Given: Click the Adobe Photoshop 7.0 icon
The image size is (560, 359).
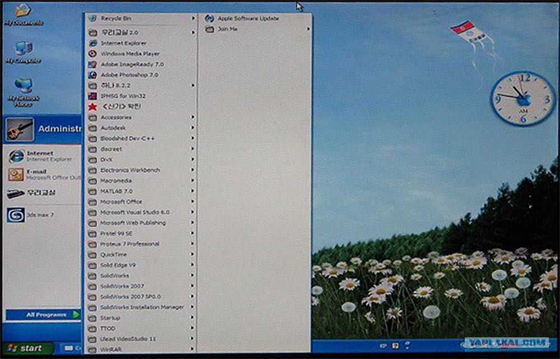Looking at the screenshot, I should click(92, 75).
